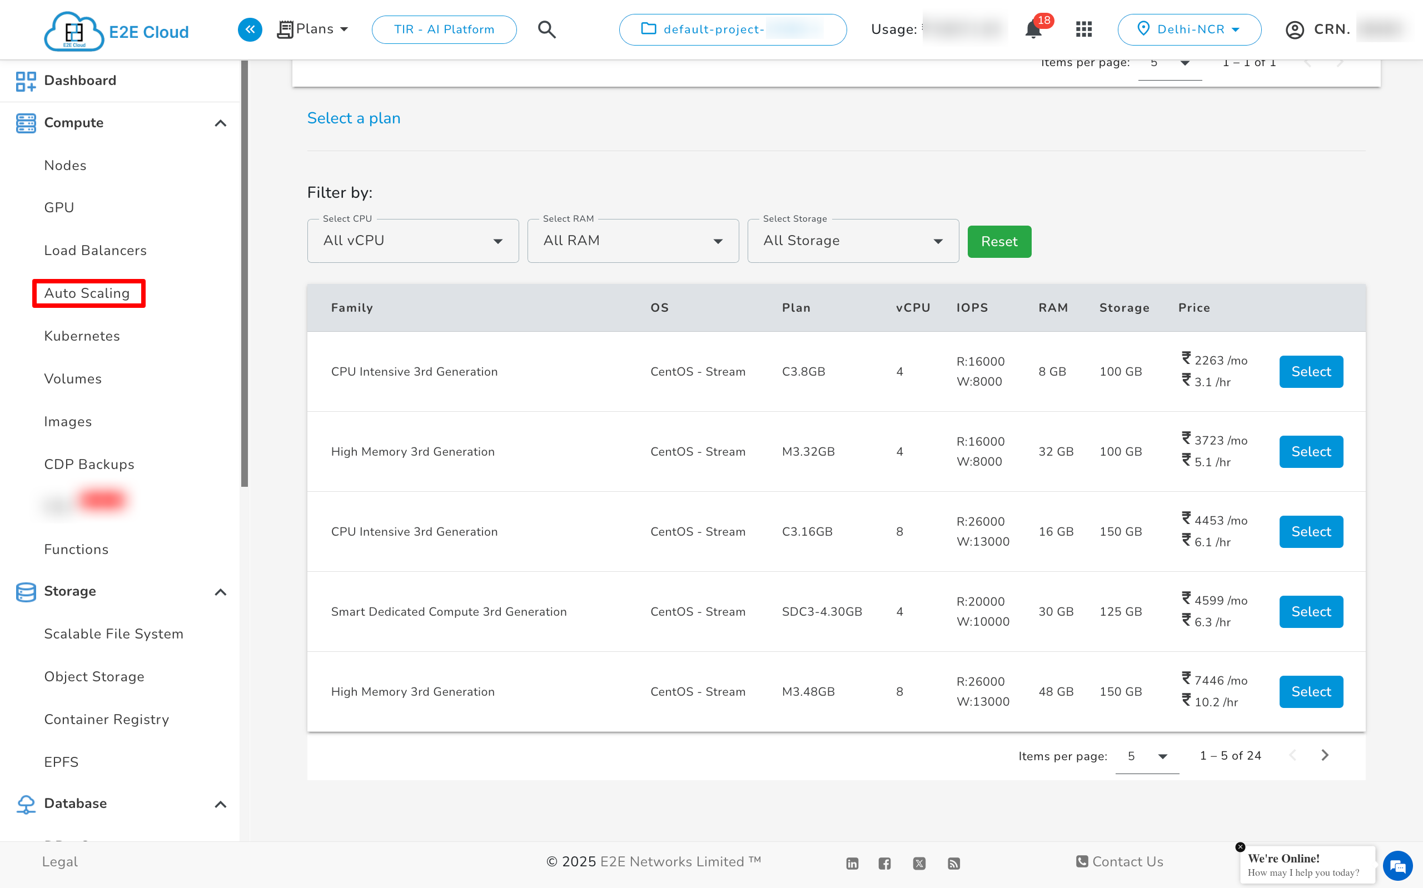
Task: Open Object Storage in the sidebar
Action: coord(94,677)
